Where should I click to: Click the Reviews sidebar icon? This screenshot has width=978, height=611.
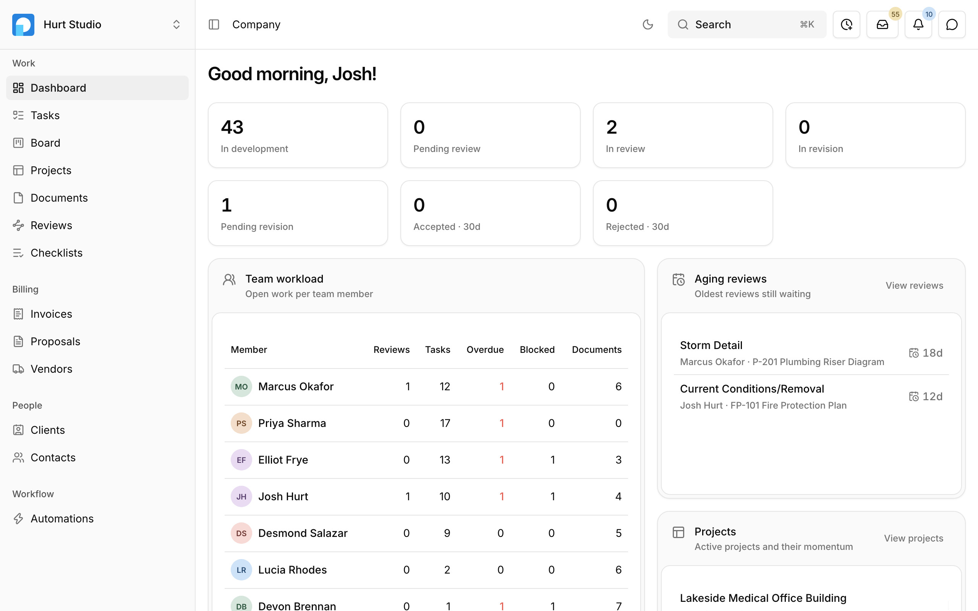pos(18,225)
